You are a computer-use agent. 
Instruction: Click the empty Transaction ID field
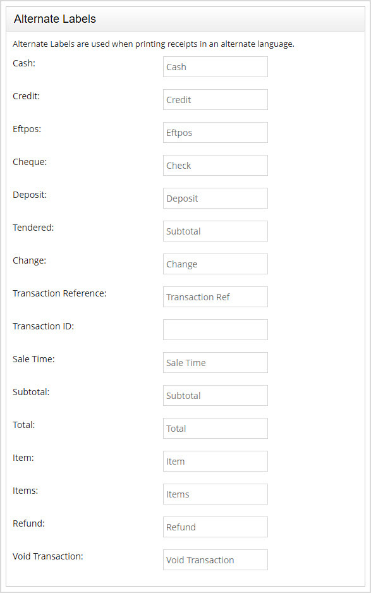point(215,329)
